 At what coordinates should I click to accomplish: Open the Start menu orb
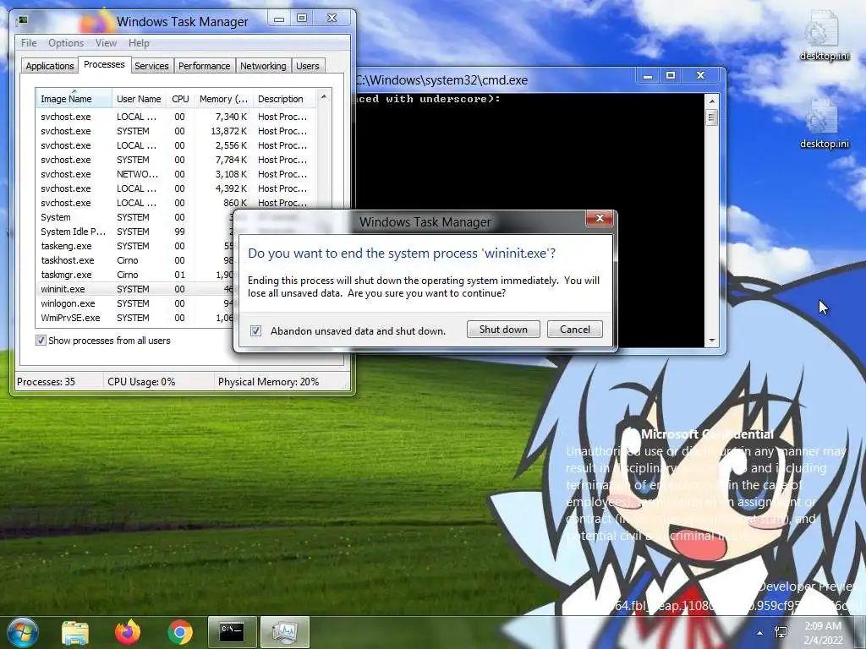pos(23,632)
